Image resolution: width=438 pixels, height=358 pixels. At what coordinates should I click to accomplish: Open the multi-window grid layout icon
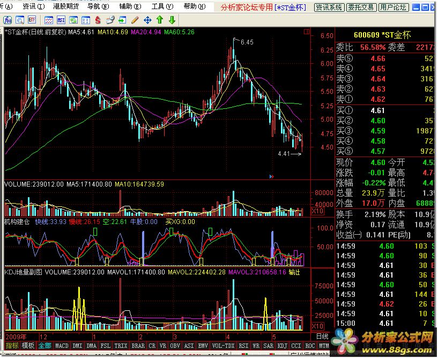coord(85,20)
